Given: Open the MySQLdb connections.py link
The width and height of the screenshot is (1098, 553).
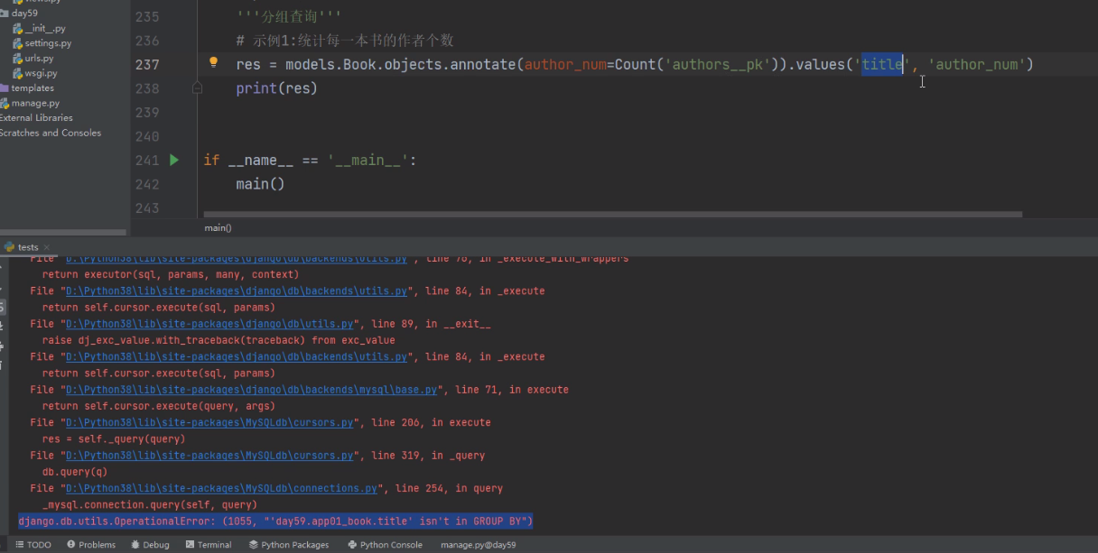Looking at the screenshot, I should click(221, 488).
